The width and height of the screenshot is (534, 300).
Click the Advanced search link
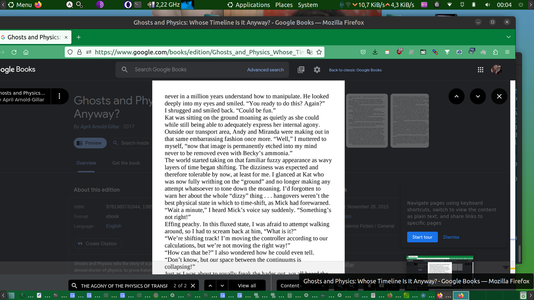(266, 70)
